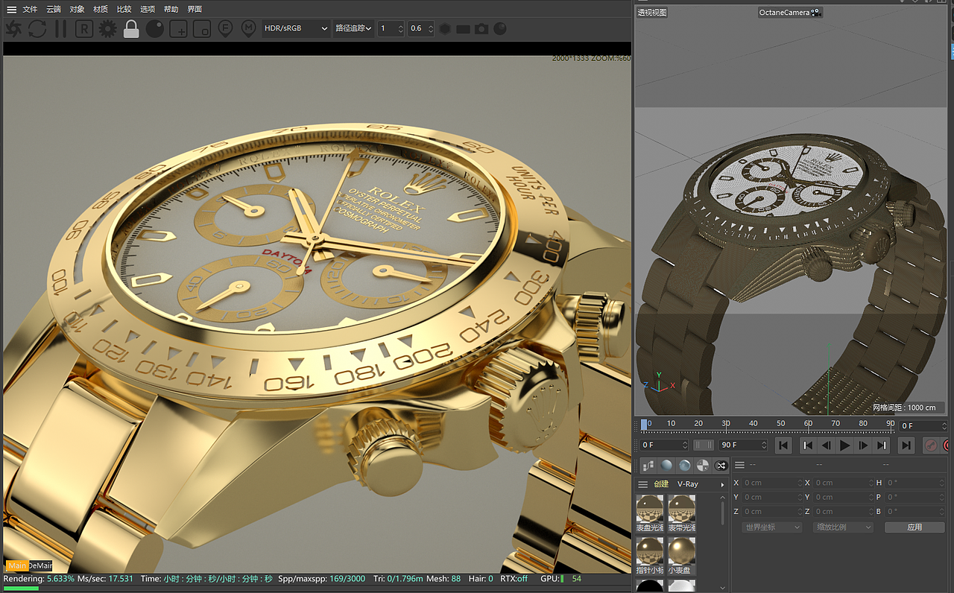Click the stepper field showing 0.6

[x=420, y=28]
